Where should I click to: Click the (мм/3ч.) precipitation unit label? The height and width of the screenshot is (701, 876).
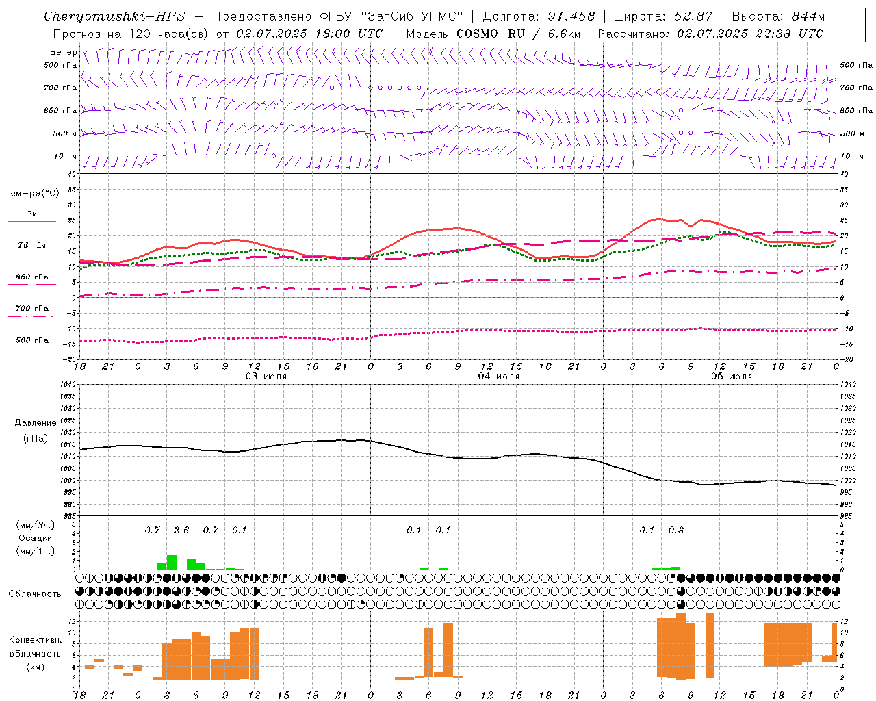pyautogui.click(x=35, y=526)
